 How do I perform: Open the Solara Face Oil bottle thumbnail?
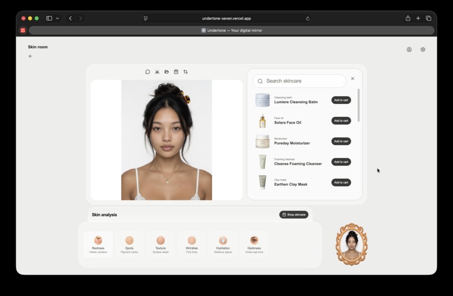coord(262,121)
